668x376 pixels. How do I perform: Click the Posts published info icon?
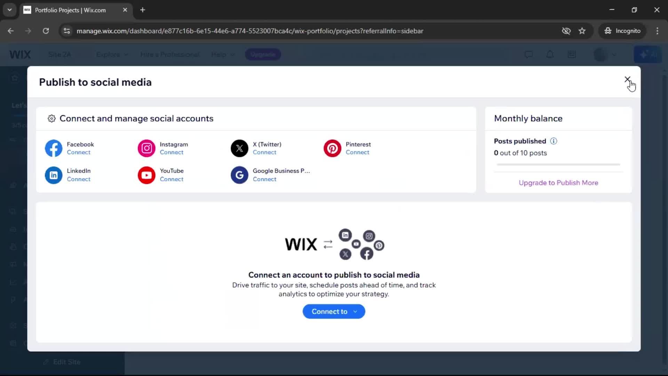[x=554, y=141]
